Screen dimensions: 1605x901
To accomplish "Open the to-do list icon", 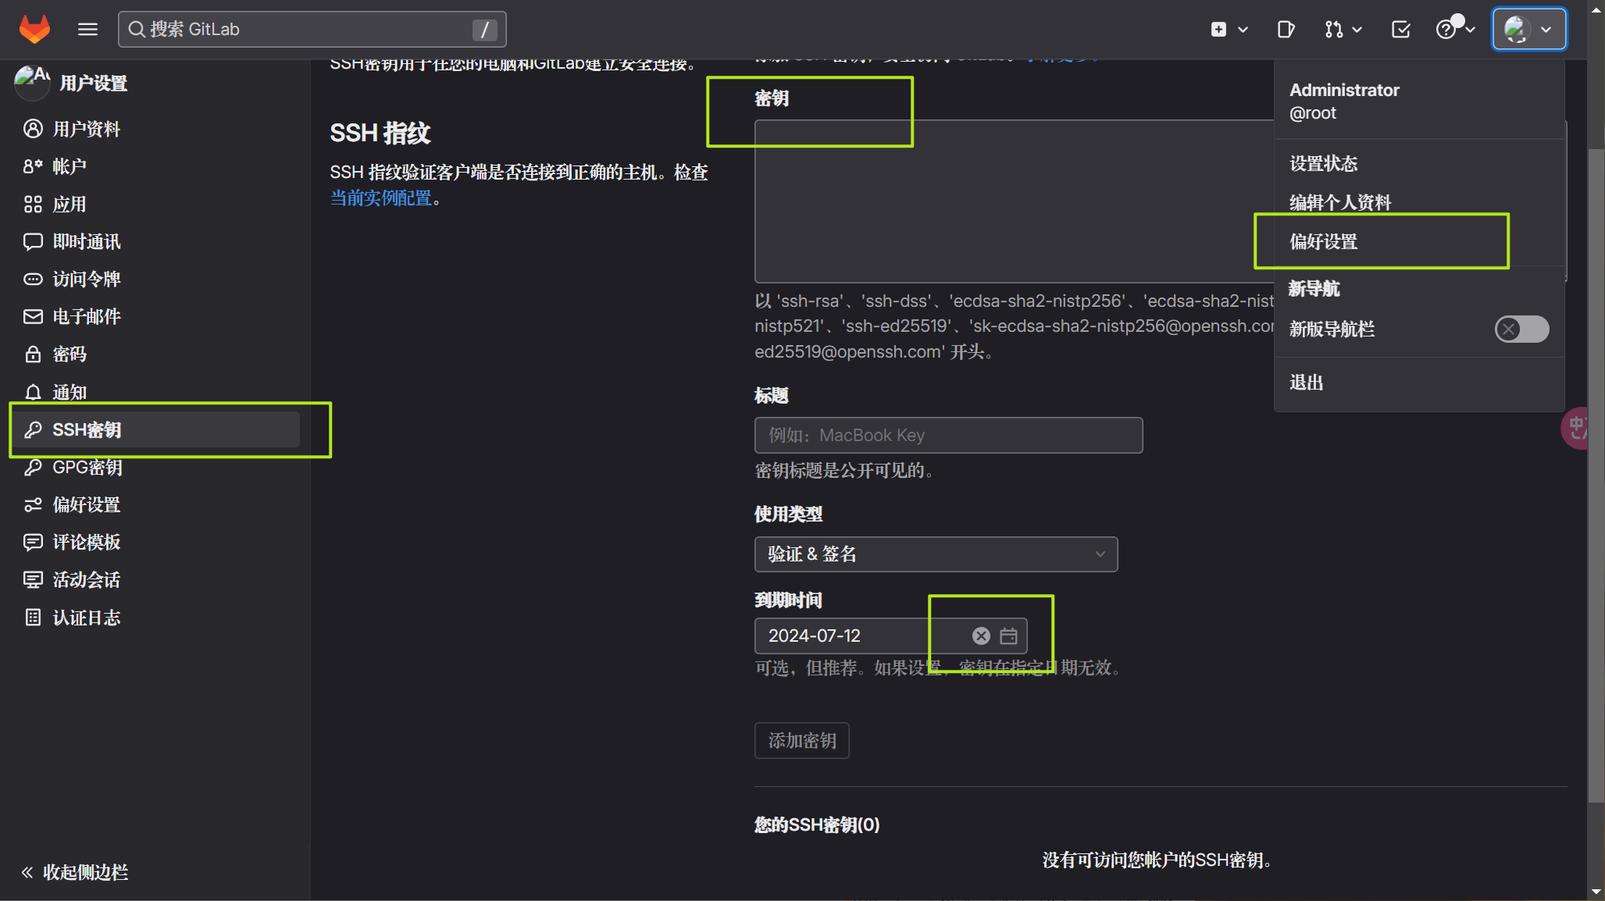I will coord(1400,29).
